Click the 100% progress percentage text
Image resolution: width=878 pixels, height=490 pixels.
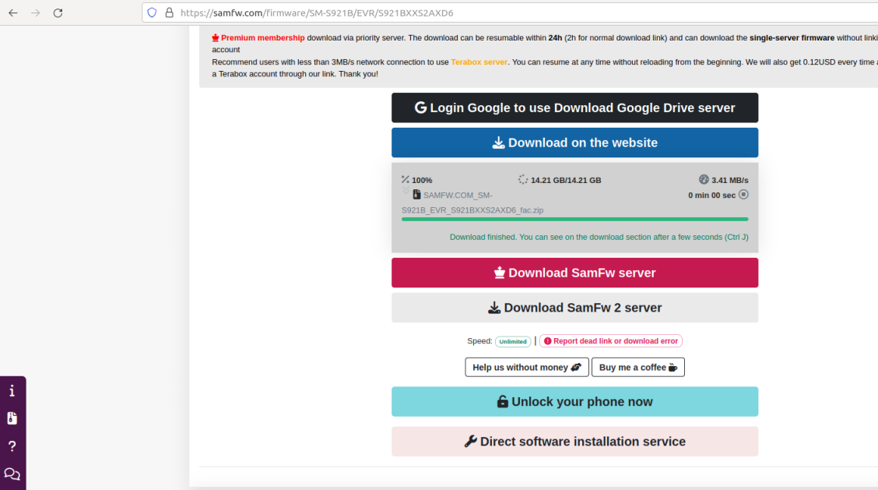pyautogui.click(x=422, y=180)
